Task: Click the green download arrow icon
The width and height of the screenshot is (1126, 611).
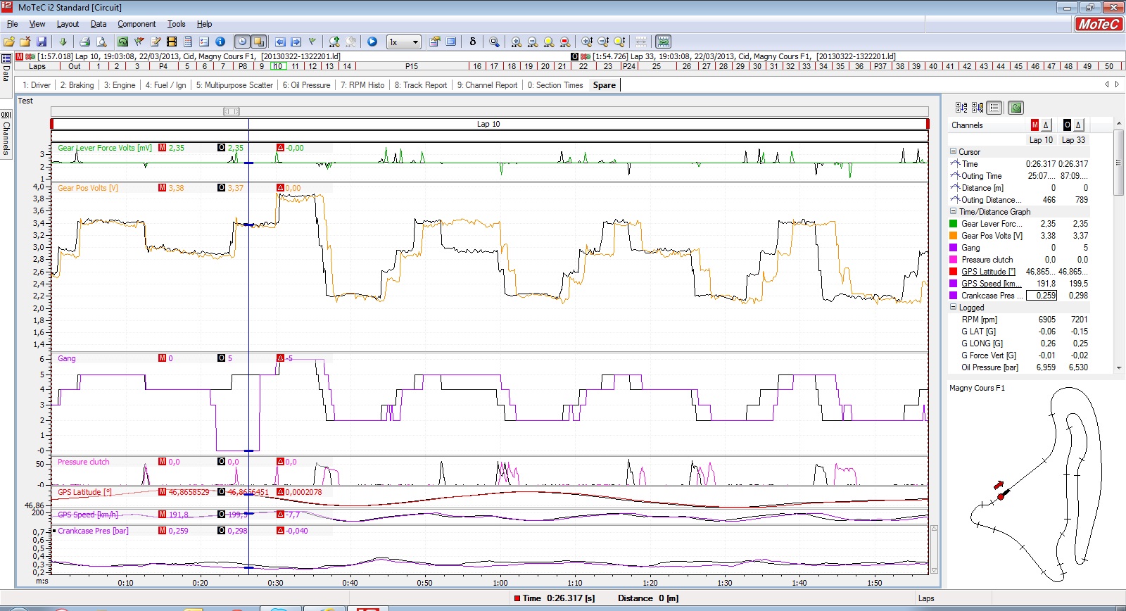Action: (x=63, y=42)
